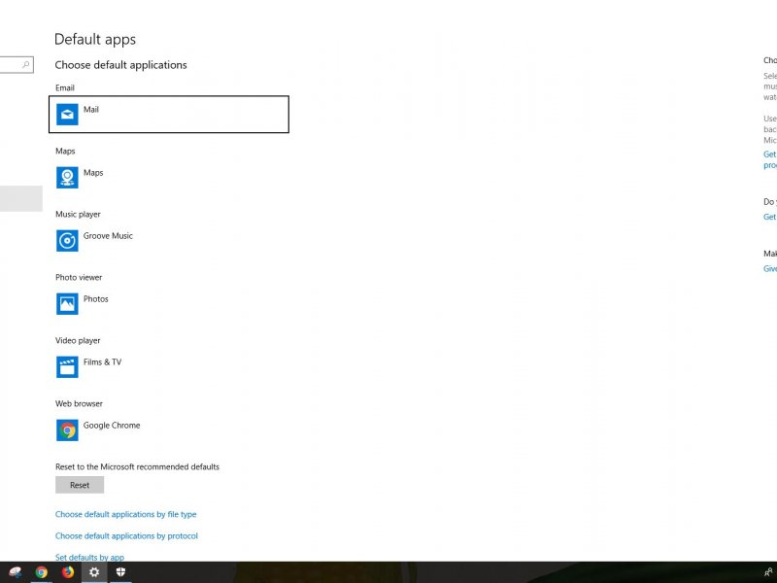Click Reset to the Microsoft recommended defaults text

pos(137,467)
